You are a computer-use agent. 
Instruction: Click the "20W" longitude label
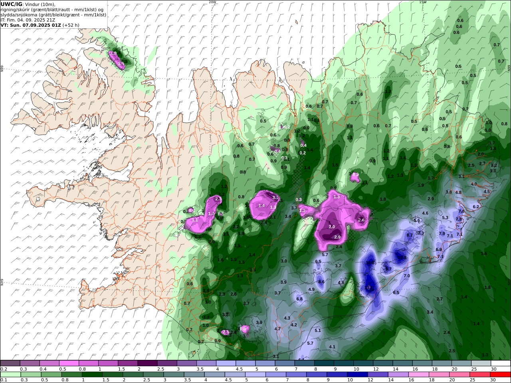pyautogui.click(x=212, y=2)
